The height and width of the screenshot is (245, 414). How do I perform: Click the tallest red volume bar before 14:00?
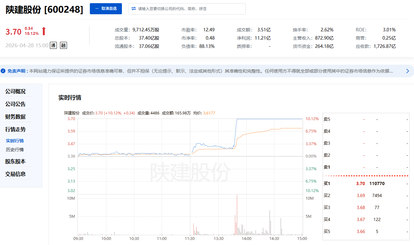tap(237, 215)
